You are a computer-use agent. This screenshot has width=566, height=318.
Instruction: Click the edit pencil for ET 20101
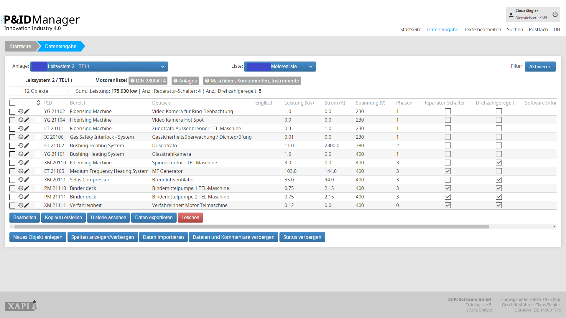(x=27, y=128)
